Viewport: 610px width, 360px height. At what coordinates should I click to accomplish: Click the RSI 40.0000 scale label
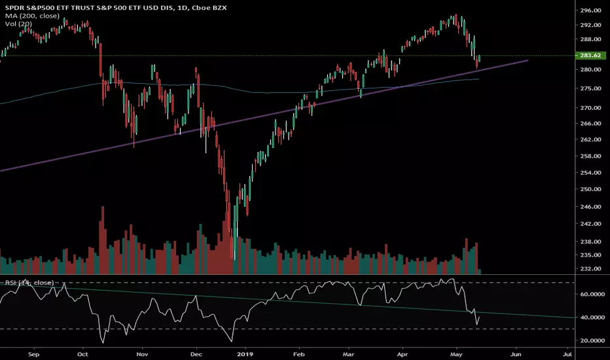[x=592, y=317]
